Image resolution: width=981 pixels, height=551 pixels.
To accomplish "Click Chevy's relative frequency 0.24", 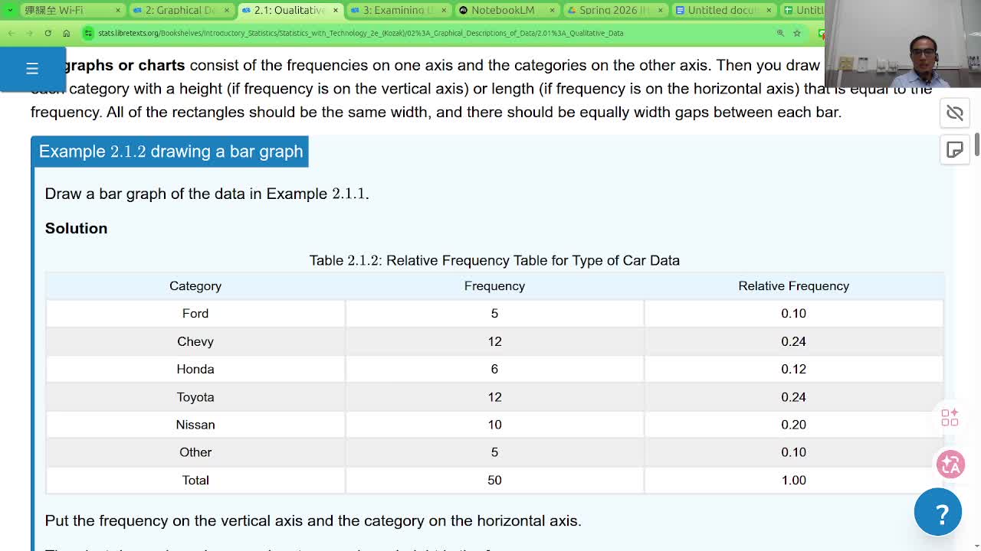I will click(x=793, y=341).
